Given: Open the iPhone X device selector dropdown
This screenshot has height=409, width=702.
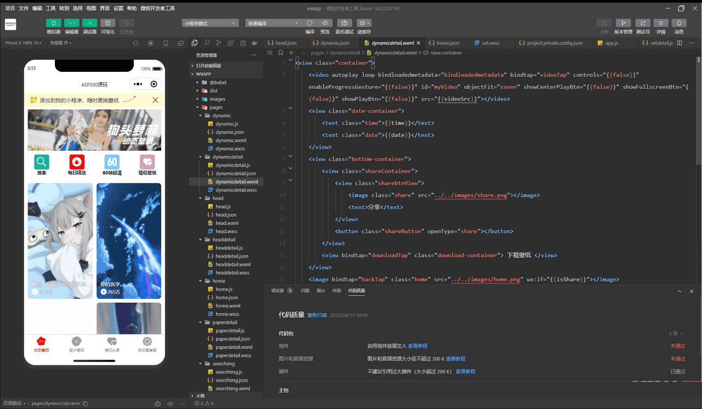Looking at the screenshot, I should coord(23,43).
